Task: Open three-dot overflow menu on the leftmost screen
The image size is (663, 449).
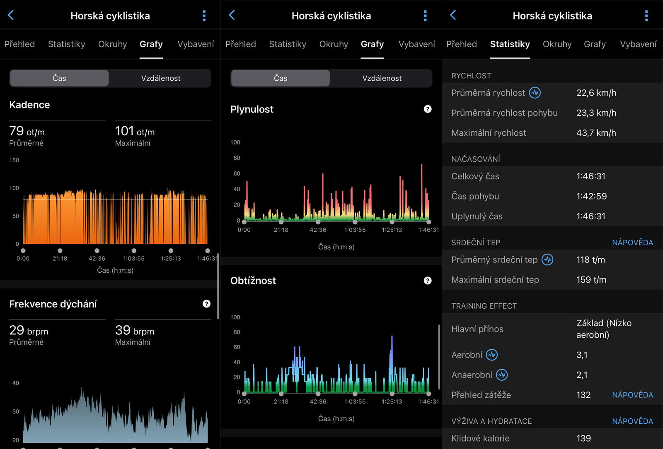Action: (x=204, y=16)
